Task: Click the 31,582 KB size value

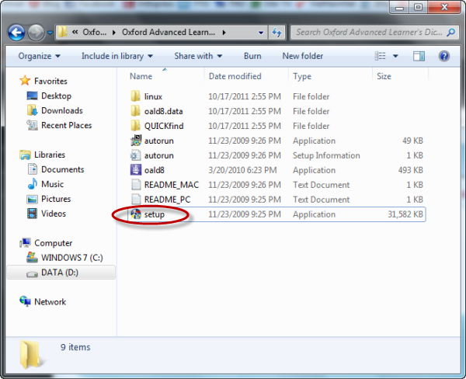Action: pyautogui.click(x=405, y=214)
